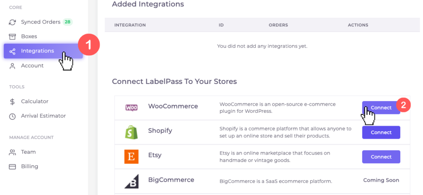Click BigCommerce Coming Soon label
The width and height of the screenshot is (423, 195).
(x=381, y=180)
